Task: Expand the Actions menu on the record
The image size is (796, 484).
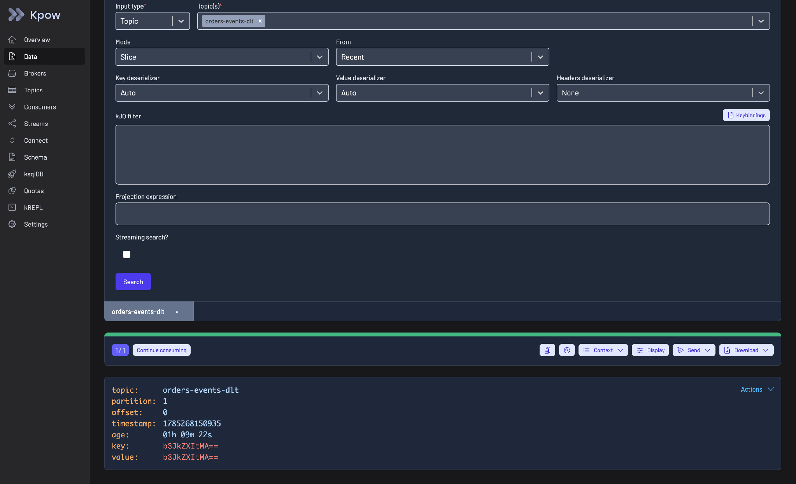Action: 757,389
